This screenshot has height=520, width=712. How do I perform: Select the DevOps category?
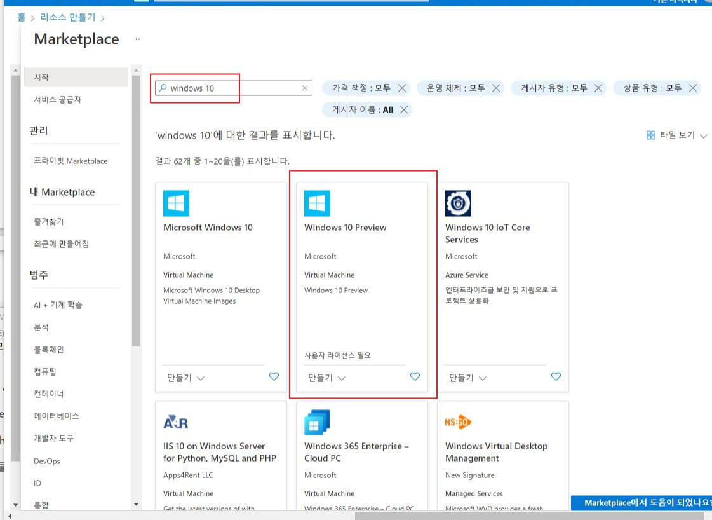coord(47,461)
